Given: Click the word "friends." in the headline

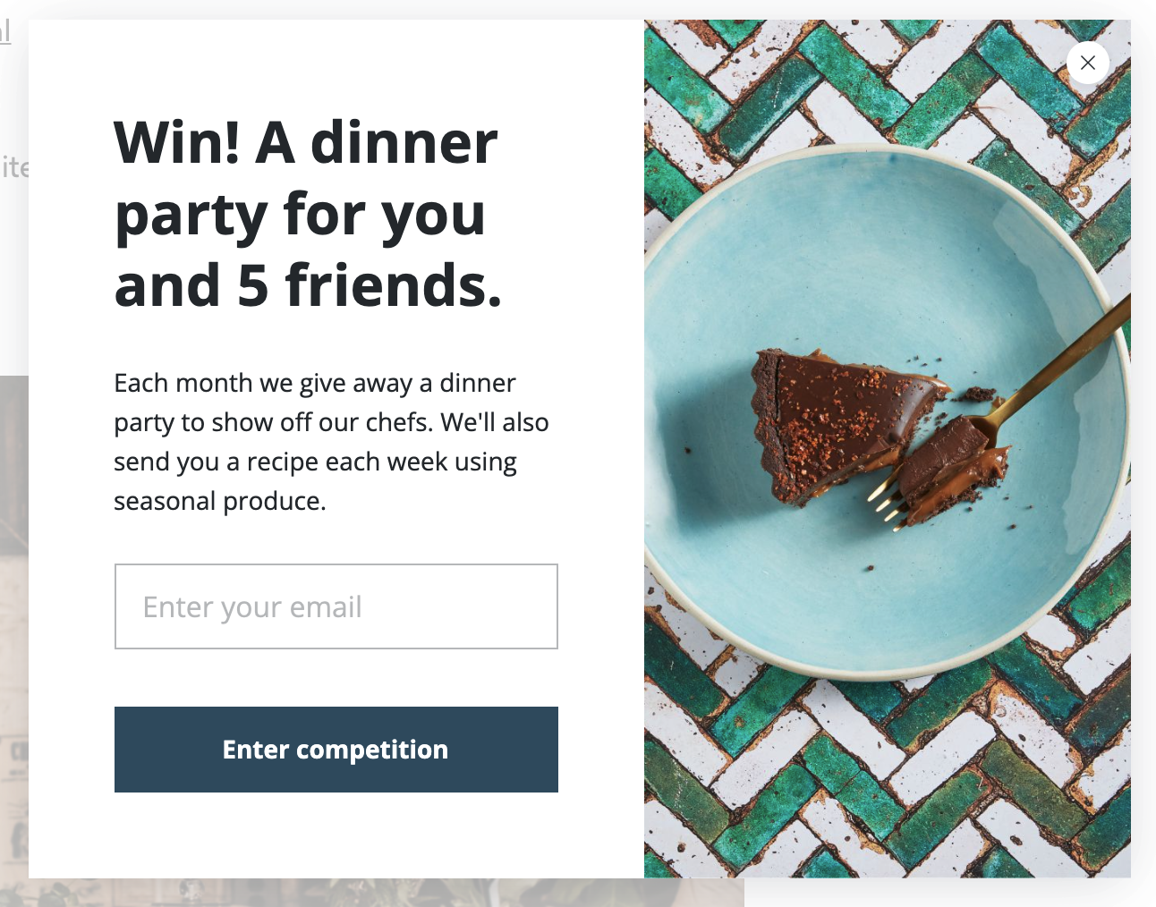Looking at the screenshot, I should [394, 286].
